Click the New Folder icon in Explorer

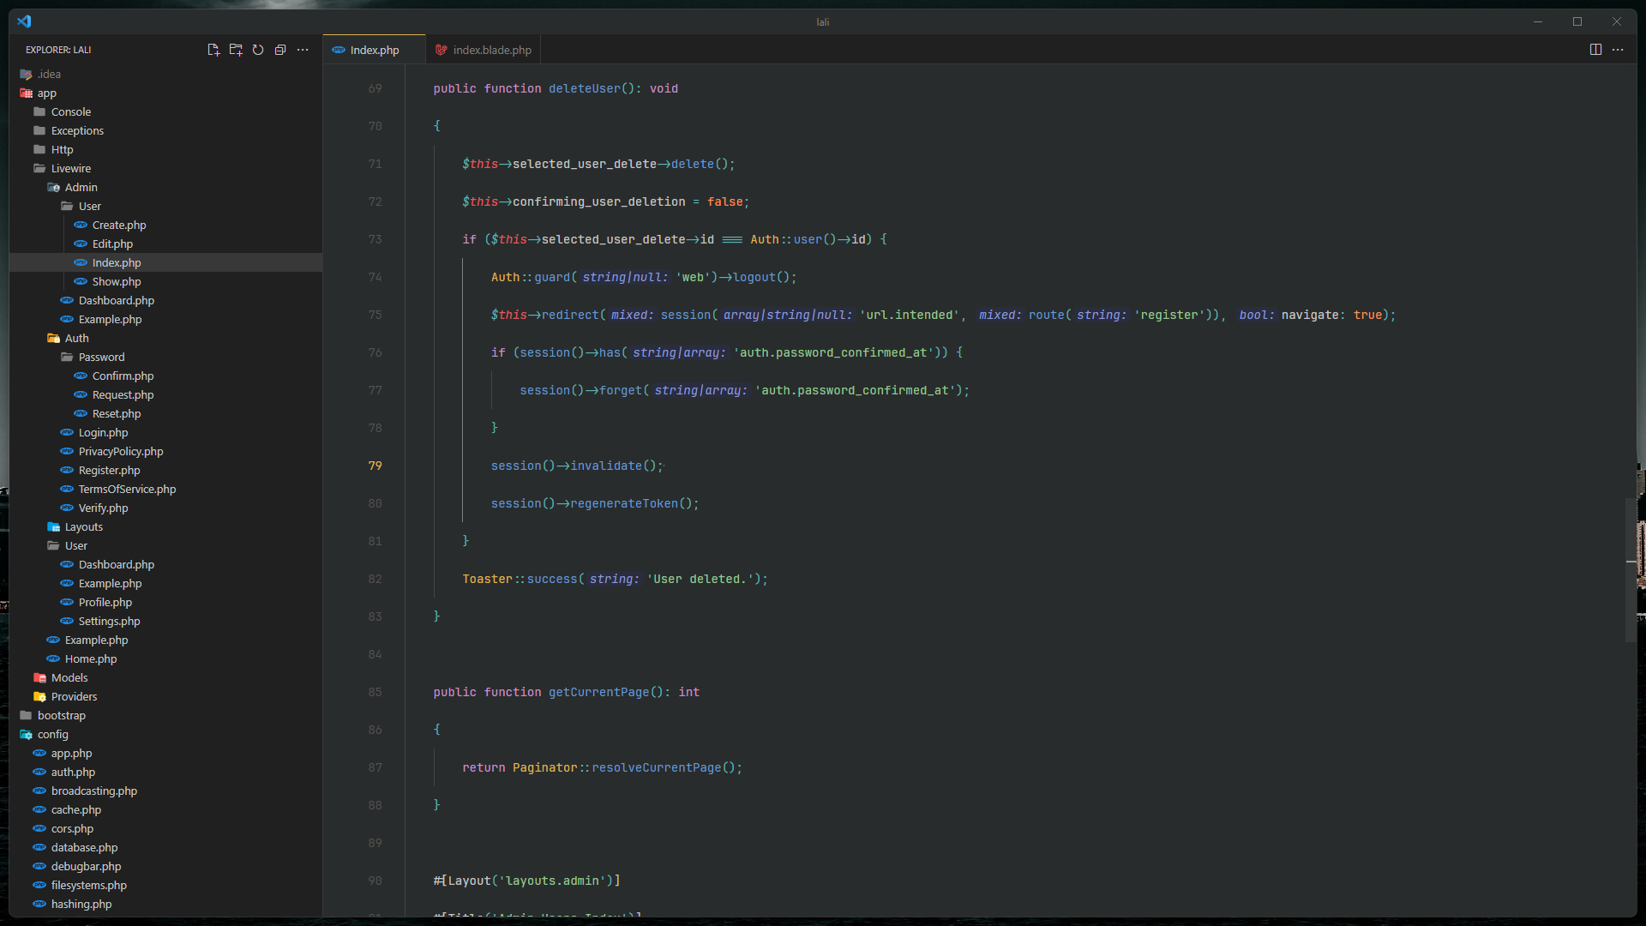pos(236,50)
